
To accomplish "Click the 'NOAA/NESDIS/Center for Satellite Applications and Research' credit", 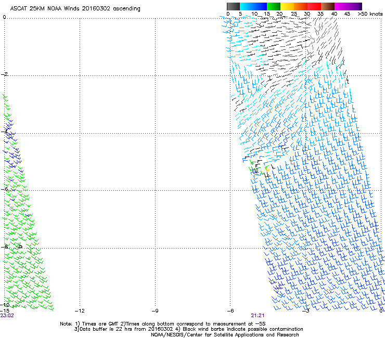I will (225, 335).
